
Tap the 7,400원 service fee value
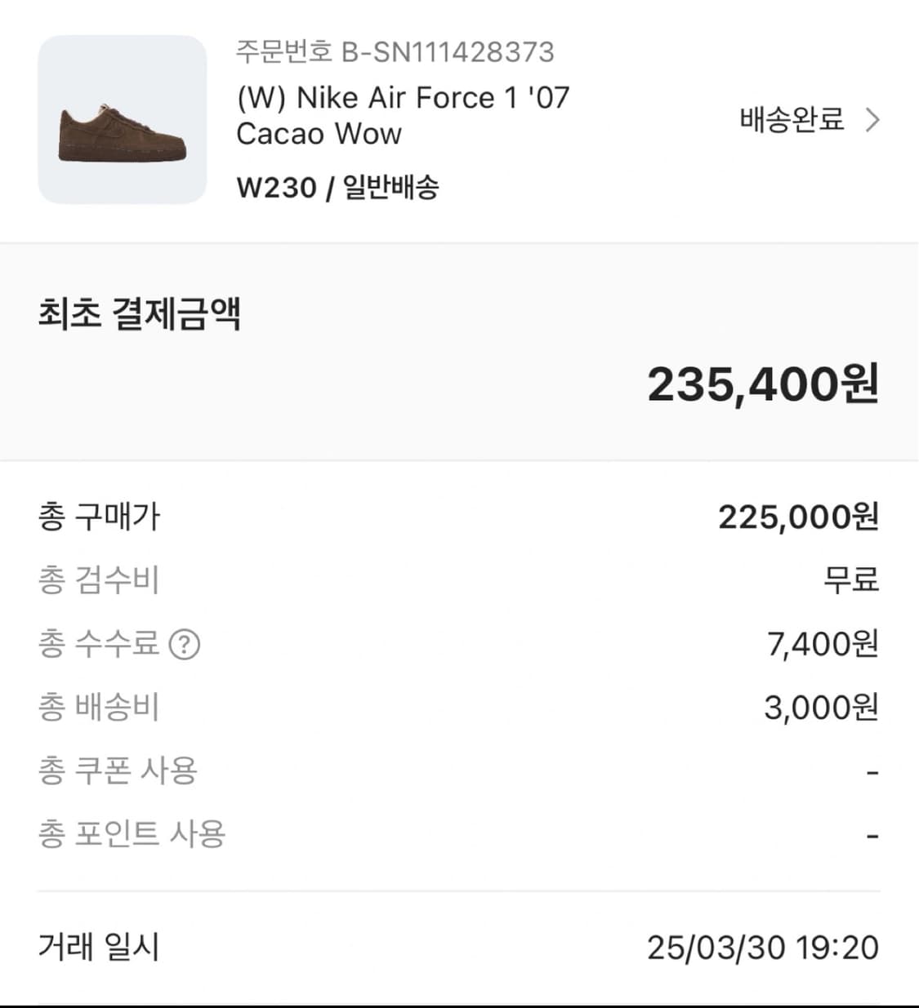tap(822, 645)
